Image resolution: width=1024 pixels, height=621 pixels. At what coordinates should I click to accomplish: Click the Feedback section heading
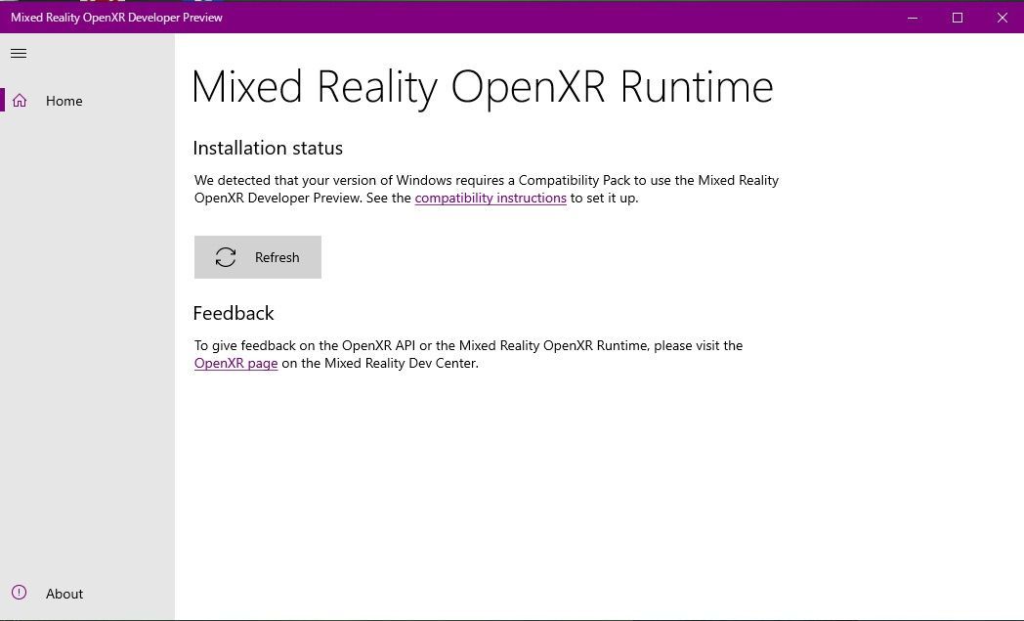tap(234, 313)
